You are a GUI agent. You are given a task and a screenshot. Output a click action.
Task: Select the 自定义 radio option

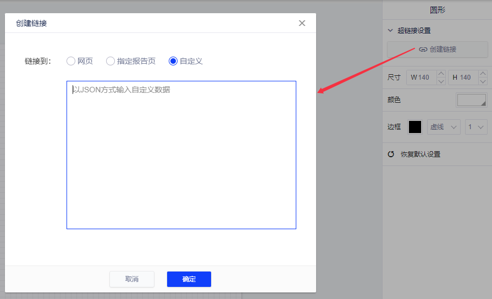click(173, 61)
